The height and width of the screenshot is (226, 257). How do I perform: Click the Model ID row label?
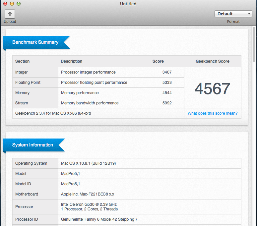[x=23, y=184]
